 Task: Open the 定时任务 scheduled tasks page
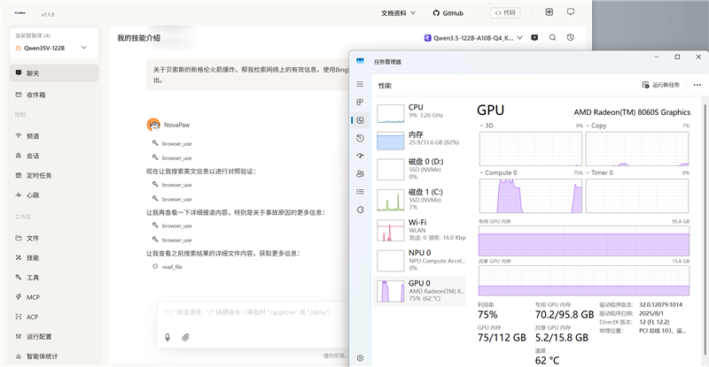click(x=54, y=176)
